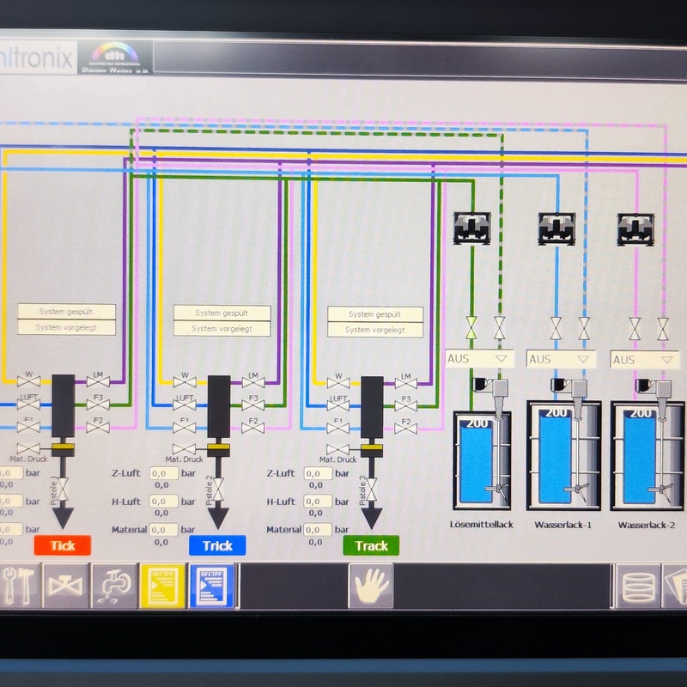
Task: Click "System gespült" on the middle station
Action: tap(222, 313)
